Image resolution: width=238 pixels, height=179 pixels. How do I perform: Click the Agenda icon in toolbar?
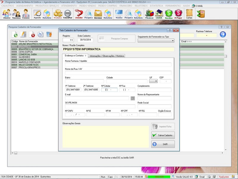[37, 14]
